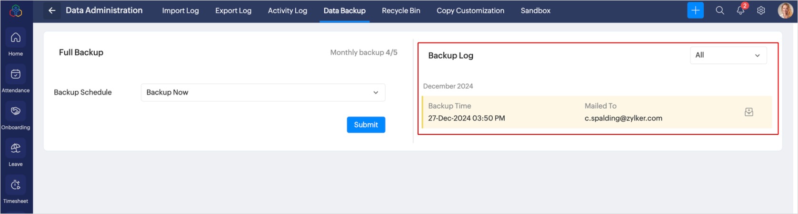The width and height of the screenshot is (798, 214).
Task: Open the Backup Log filter dropdown
Action: [728, 55]
